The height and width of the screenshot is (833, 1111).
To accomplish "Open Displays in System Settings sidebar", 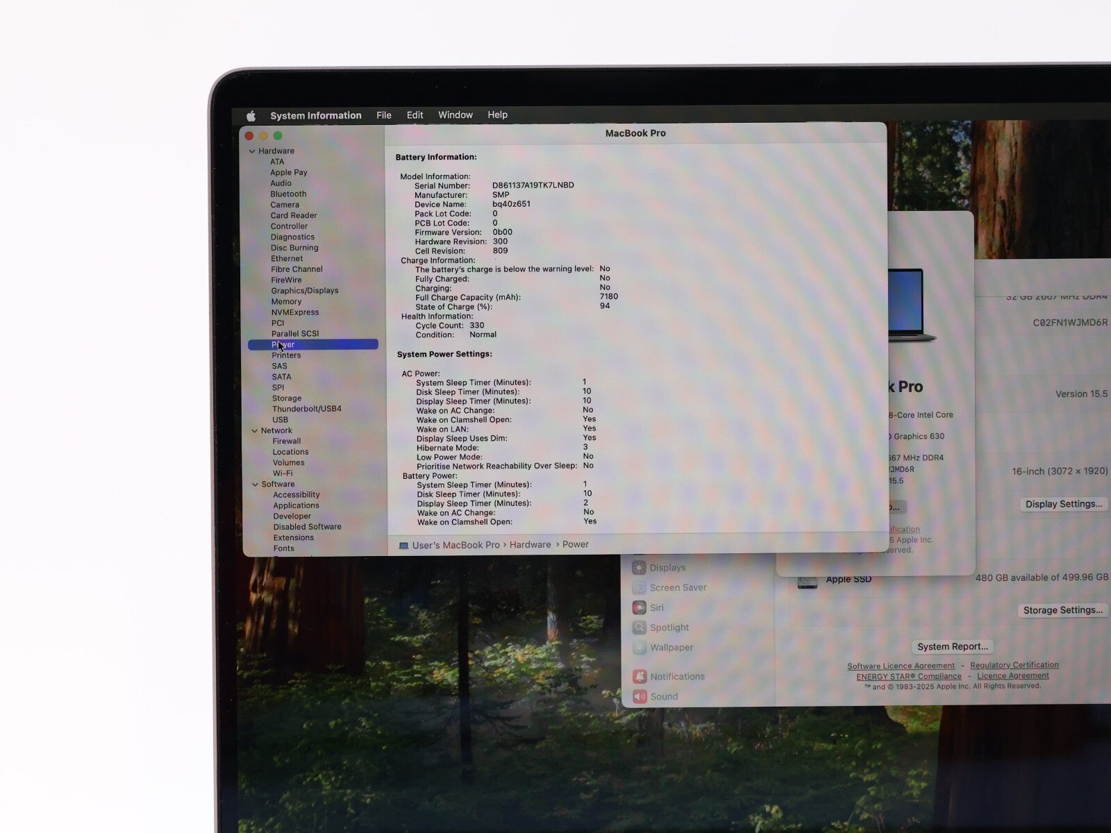I will coord(667,568).
